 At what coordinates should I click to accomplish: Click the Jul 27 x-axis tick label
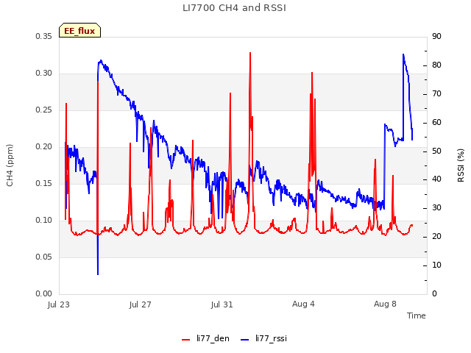(x=141, y=304)
